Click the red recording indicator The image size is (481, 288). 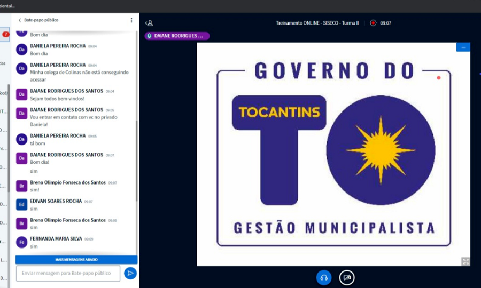click(x=373, y=23)
